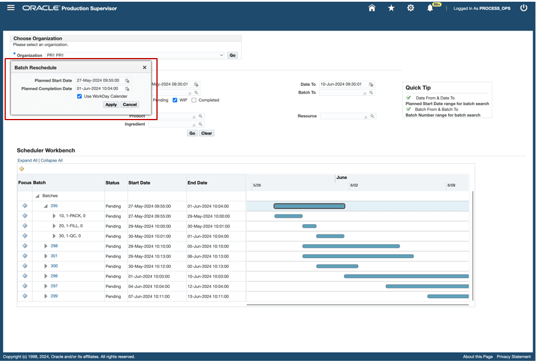Open the hamburger navigation menu
The height and width of the screenshot is (361, 536).
coord(11,7)
